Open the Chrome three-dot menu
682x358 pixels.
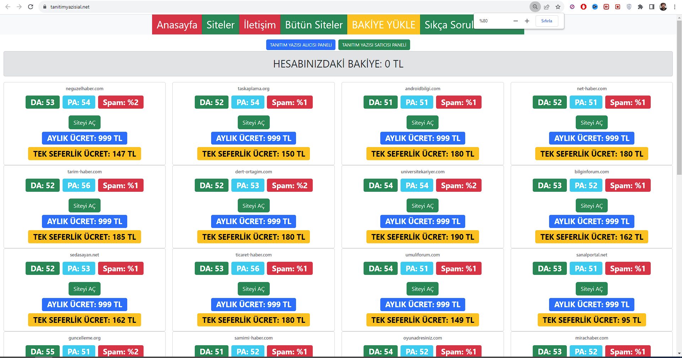click(675, 7)
